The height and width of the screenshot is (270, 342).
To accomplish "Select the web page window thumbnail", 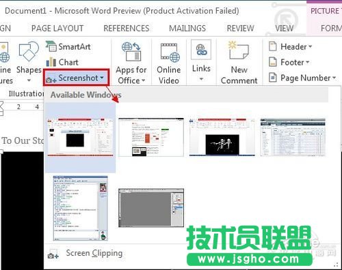I will tap(151, 137).
